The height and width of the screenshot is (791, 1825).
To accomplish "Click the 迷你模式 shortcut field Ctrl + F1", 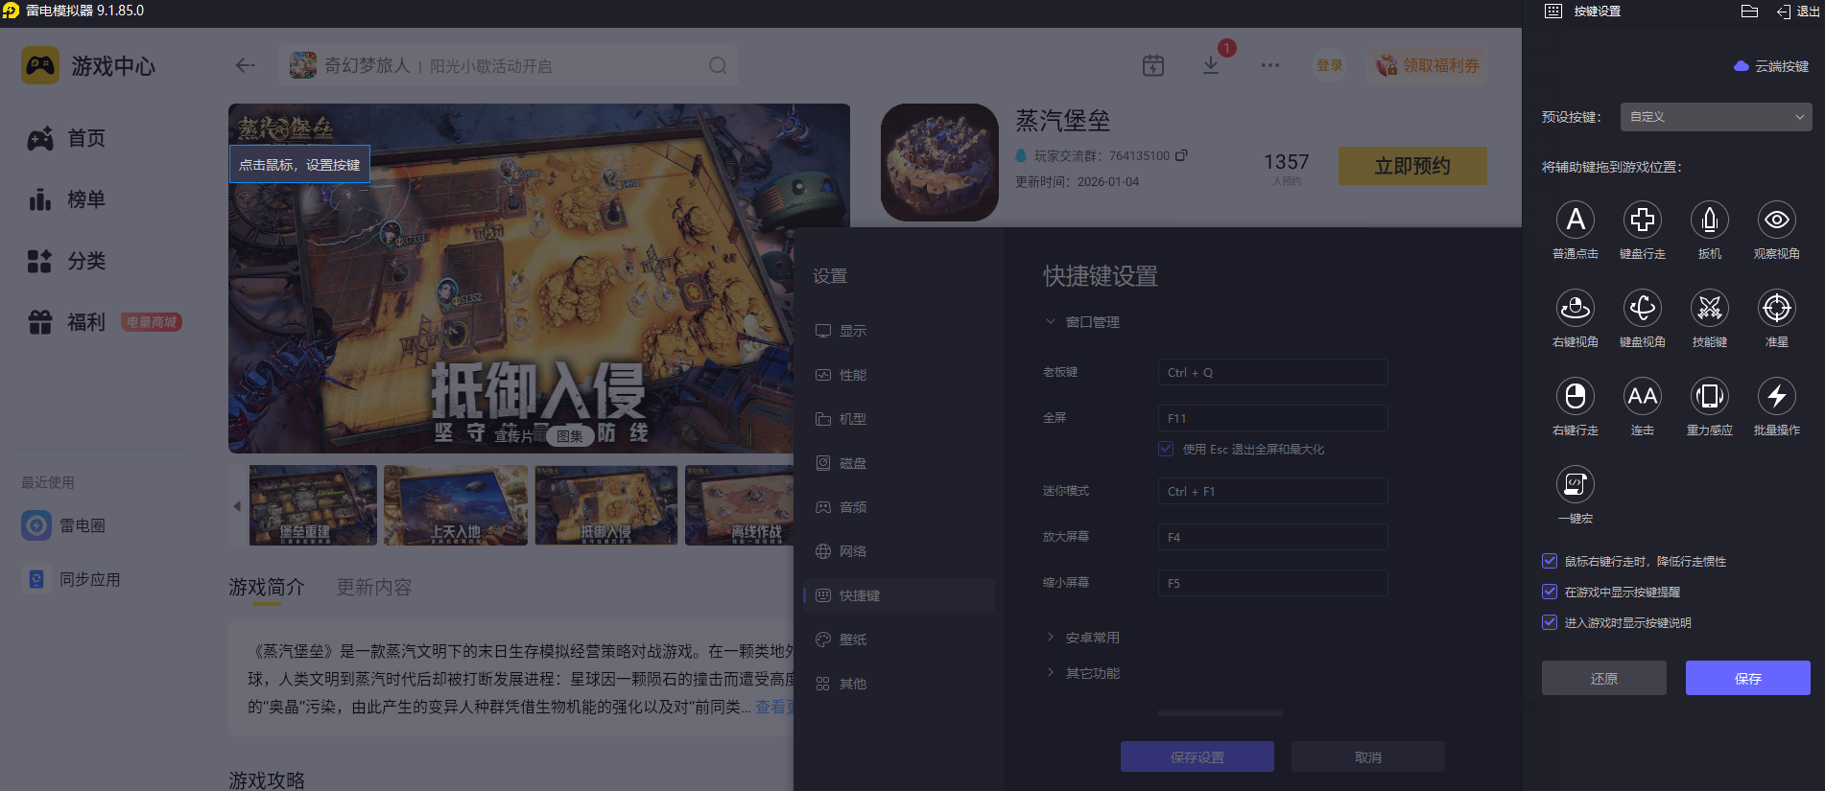I will [1272, 491].
